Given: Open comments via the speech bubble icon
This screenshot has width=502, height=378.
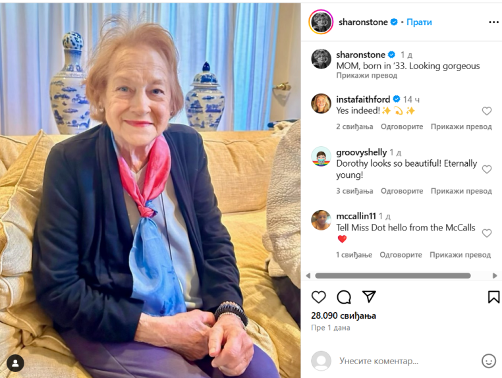Looking at the screenshot, I should (344, 297).
